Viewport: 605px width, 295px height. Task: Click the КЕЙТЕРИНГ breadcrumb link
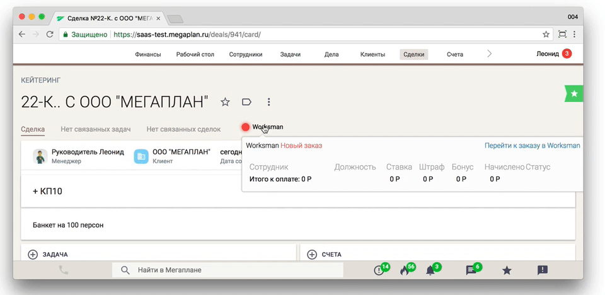[40, 80]
